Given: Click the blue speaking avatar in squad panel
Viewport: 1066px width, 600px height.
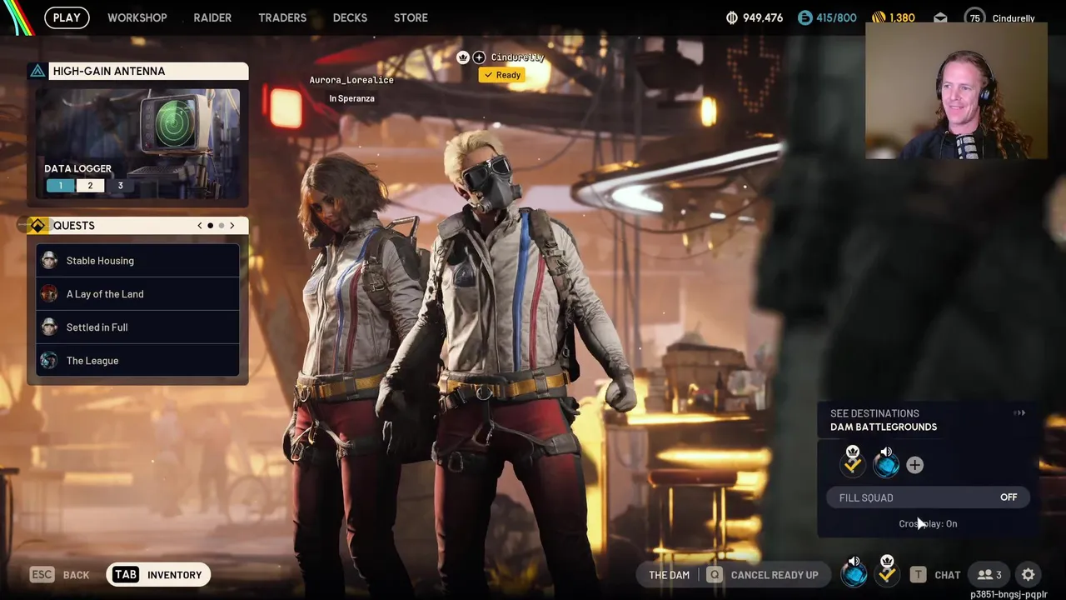Looking at the screenshot, I should point(886,463).
